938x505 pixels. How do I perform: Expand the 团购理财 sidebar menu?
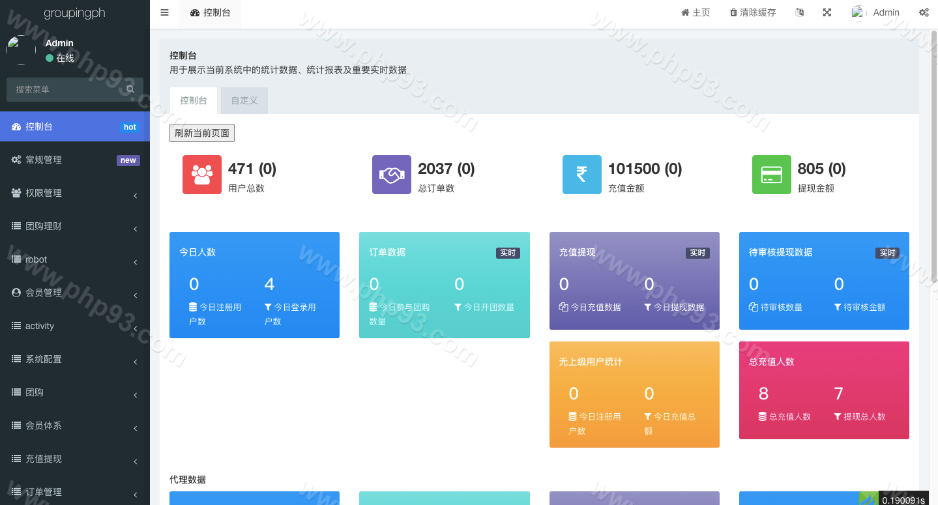click(74, 226)
